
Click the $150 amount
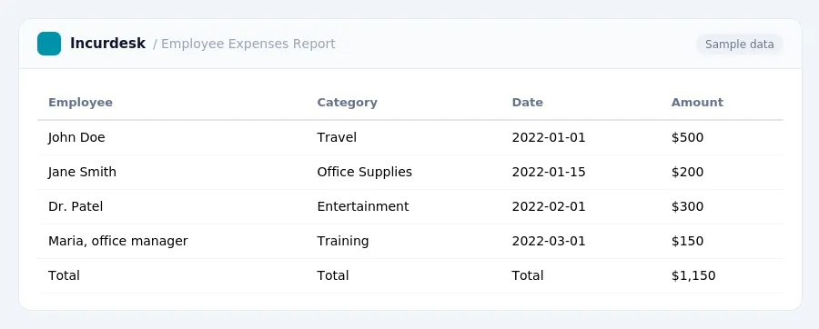(x=687, y=241)
